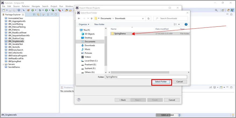The height and width of the screenshot is (118, 236).
Task: Click the Refresh button beside address bar
Action: pyautogui.click(x=148, y=18)
